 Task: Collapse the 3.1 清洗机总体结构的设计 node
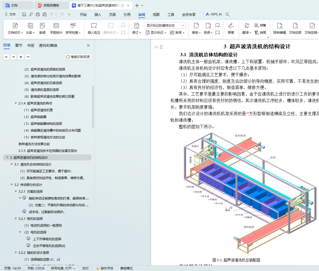(x=12, y=164)
